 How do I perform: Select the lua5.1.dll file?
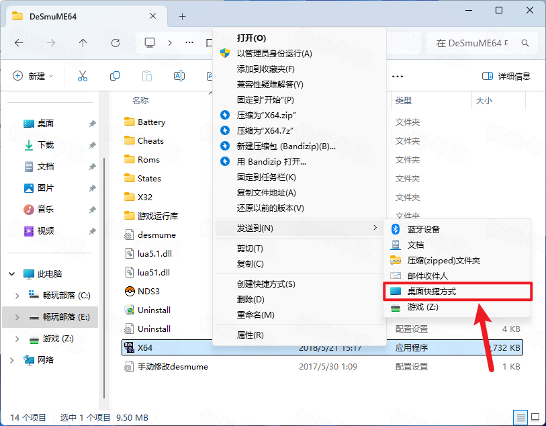154,253
